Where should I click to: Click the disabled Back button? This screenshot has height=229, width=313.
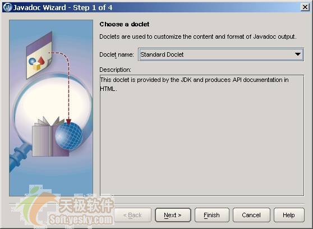[x=132, y=215]
